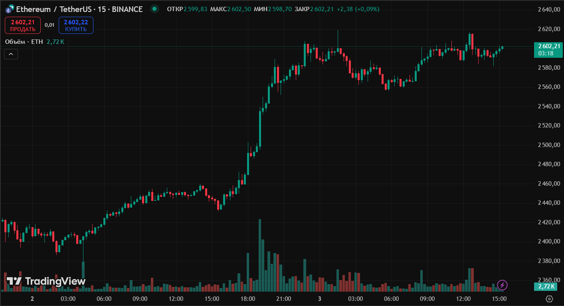
Task: Open chart settings gear icon
Action: 549,299
